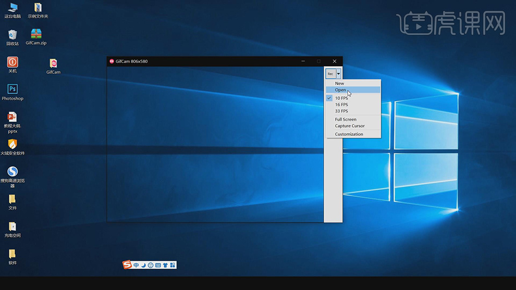The image size is (516, 290).
Task: Click the moon punctuation icon on IME bar
Action: (143, 265)
